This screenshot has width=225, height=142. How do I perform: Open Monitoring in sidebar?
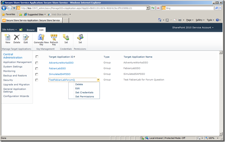click(x=9, y=71)
